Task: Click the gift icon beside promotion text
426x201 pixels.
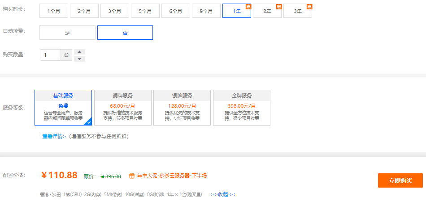Action: (131, 176)
